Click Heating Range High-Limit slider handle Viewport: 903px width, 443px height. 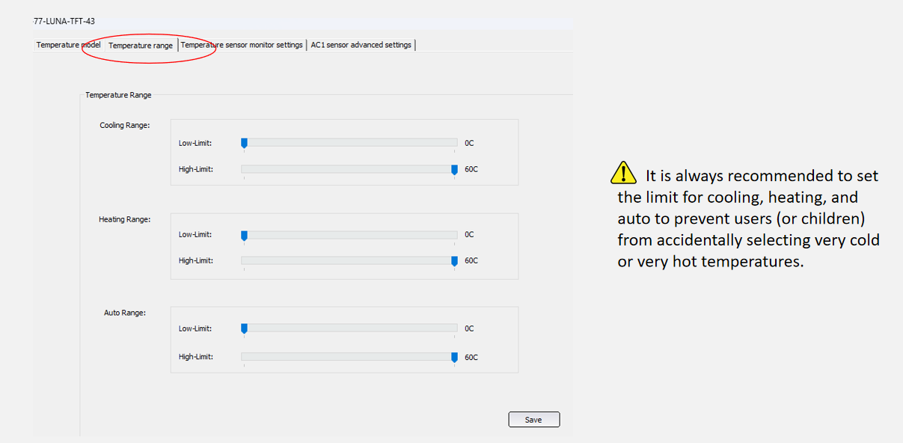[x=454, y=262]
